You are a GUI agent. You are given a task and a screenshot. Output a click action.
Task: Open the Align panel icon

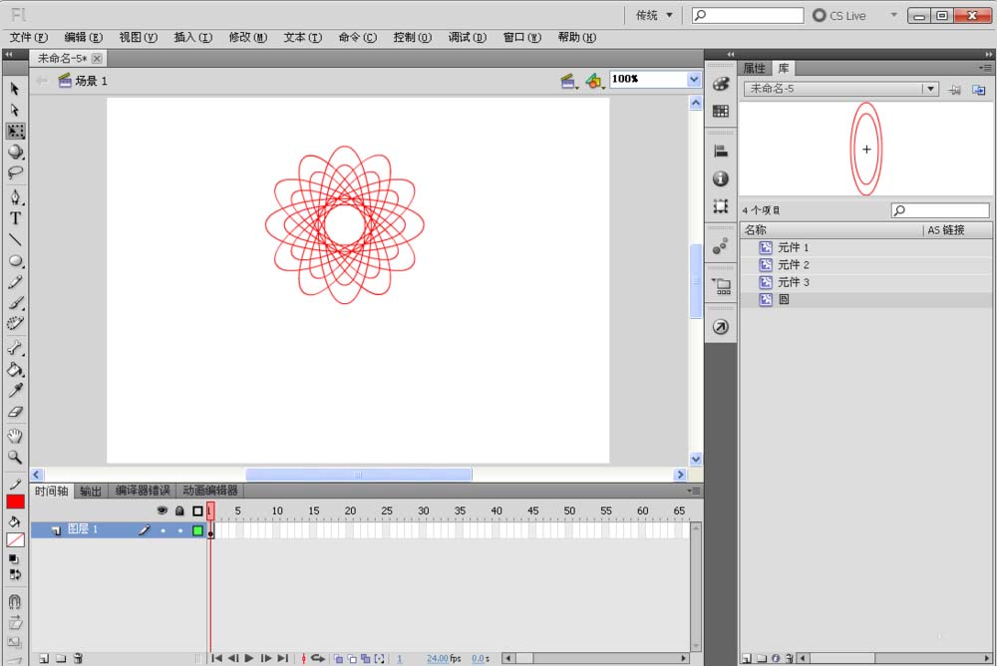(x=721, y=152)
